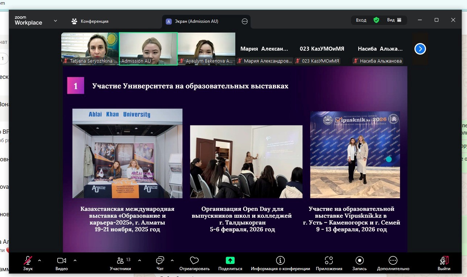Viewport: 467px width, 277px height.
Task: Click the green security shield icon
Action: (376, 20)
